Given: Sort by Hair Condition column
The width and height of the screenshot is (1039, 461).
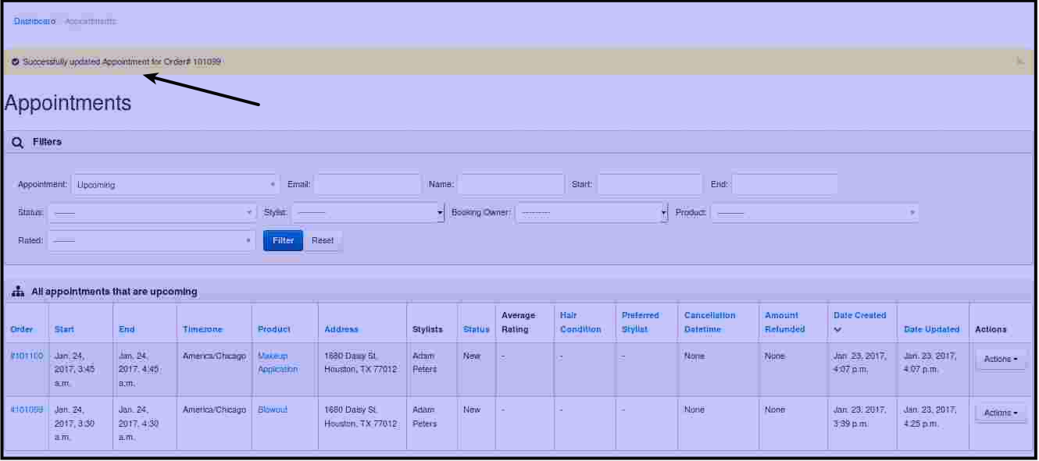Looking at the screenshot, I should (x=580, y=322).
